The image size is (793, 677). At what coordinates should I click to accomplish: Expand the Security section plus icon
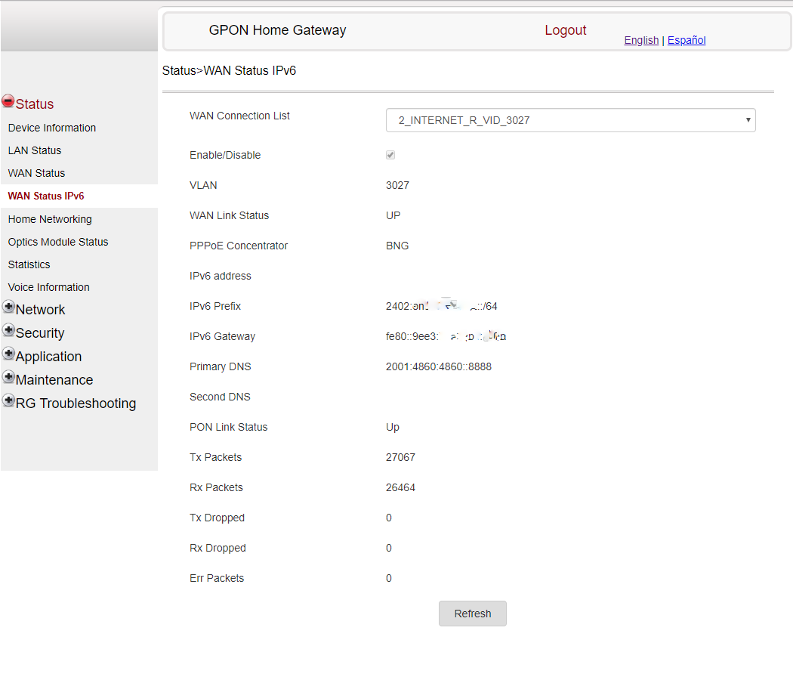pos(9,330)
